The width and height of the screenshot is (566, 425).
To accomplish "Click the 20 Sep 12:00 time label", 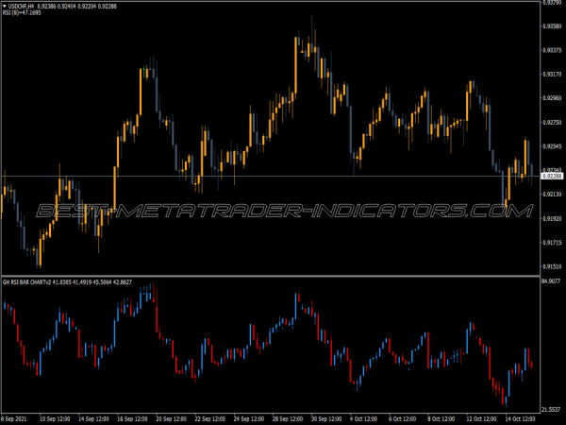I will (x=171, y=418).
